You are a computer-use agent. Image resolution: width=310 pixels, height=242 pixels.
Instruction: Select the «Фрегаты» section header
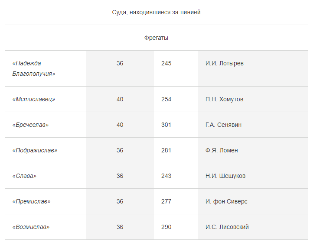pos(156,38)
